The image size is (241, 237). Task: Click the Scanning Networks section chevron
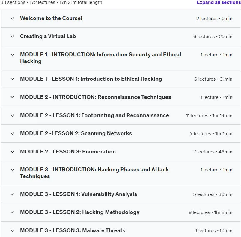13,133
